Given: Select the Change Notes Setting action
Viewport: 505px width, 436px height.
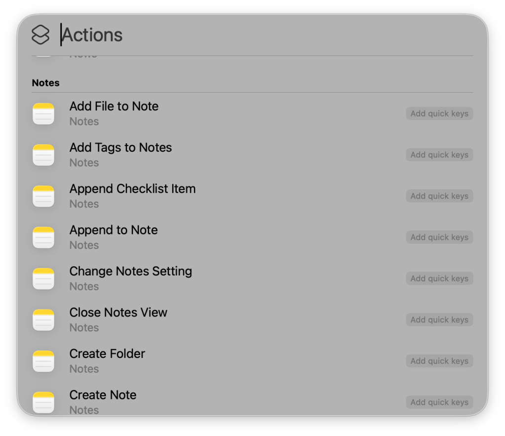Looking at the screenshot, I should point(130,272).
